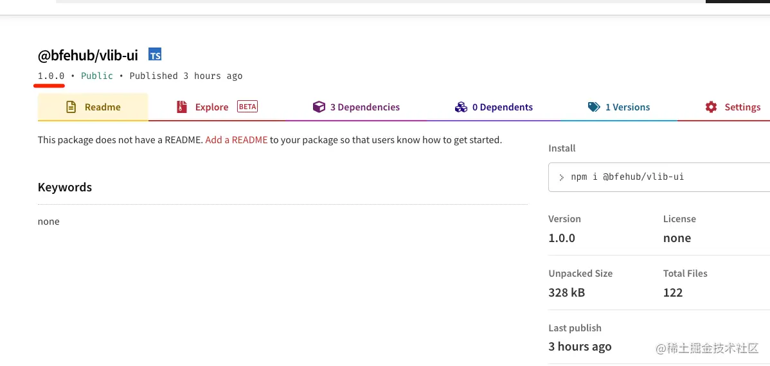Click the Dependencies cube icon
This screenshot has width=770, height=366.
(x=319, y=107)
